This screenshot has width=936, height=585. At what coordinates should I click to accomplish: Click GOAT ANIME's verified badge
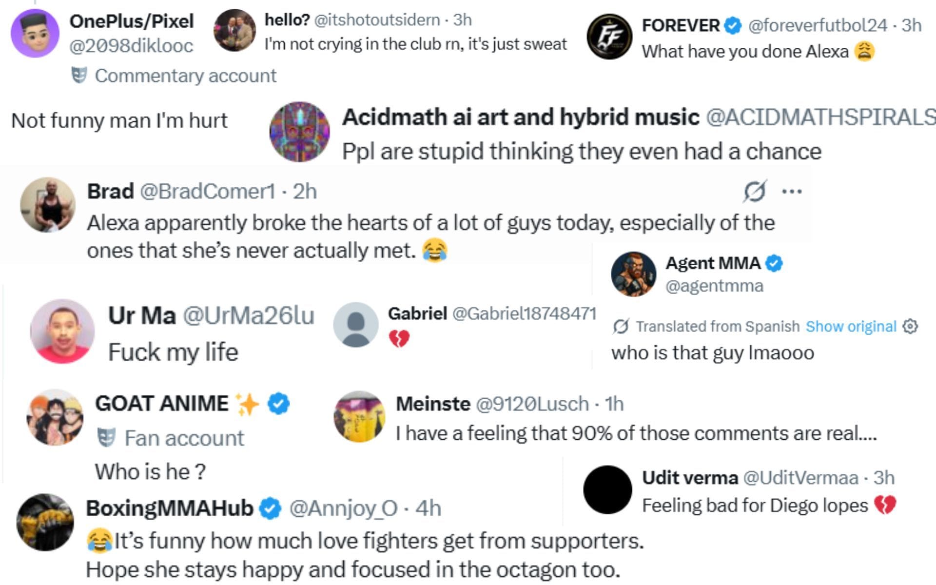click(279, 404)
